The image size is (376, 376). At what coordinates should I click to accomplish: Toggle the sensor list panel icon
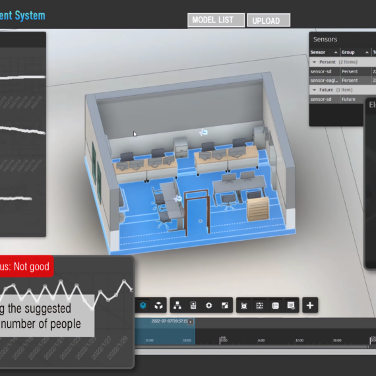pos(275,305)
